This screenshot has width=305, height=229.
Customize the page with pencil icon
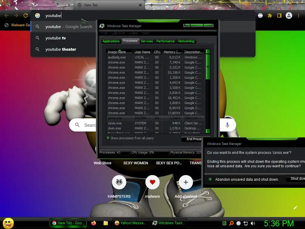[x=295, y=208]
